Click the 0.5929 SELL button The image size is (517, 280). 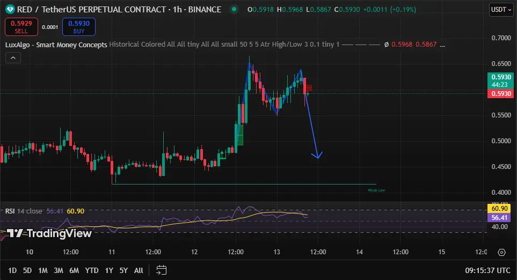pos(21,27)
